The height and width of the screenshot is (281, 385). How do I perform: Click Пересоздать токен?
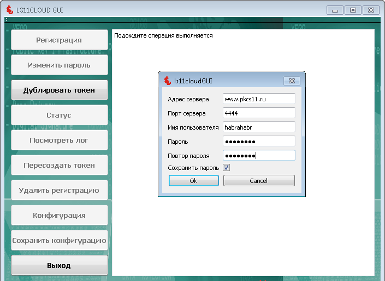(59, 165)
